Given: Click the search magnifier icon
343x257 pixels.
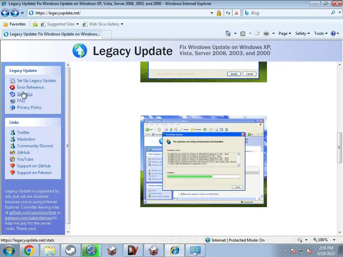Looking at the screenshot, I should click(333, 13).
